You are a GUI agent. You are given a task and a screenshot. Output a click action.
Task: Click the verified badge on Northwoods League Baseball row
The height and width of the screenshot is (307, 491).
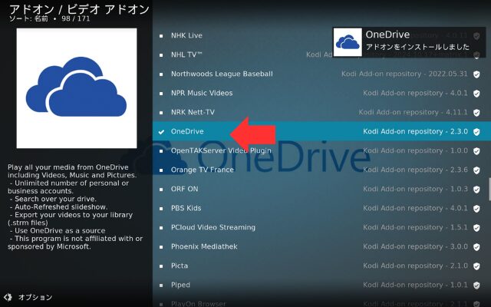(x=476, y=74)
